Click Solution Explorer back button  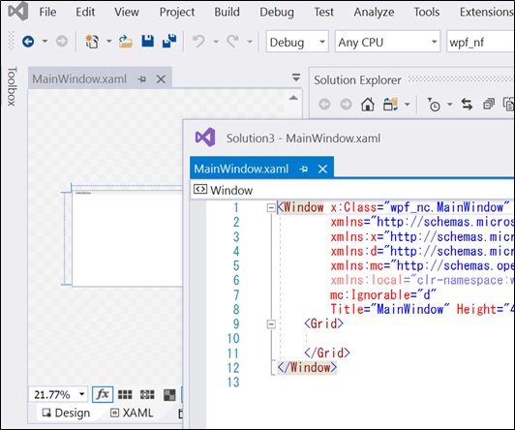point(324,105)
